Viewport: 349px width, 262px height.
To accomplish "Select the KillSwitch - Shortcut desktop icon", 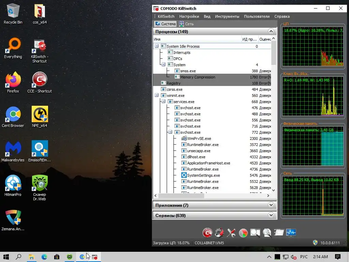I will 40,51.
